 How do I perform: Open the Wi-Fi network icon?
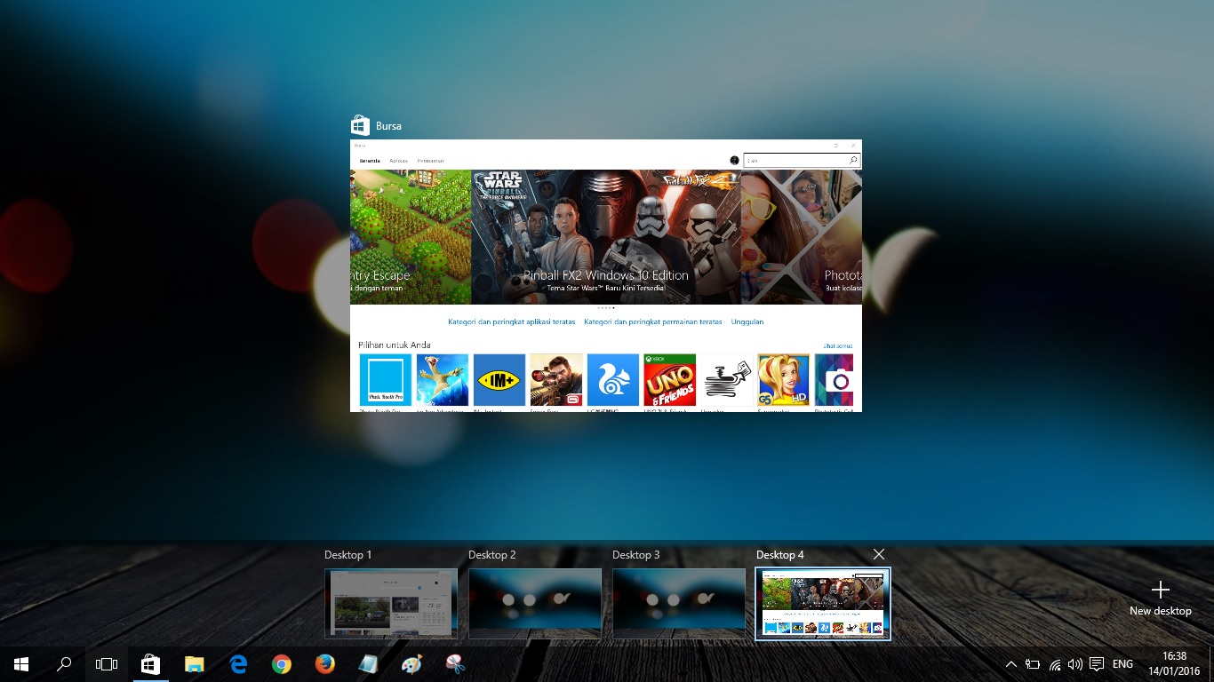1055,664
